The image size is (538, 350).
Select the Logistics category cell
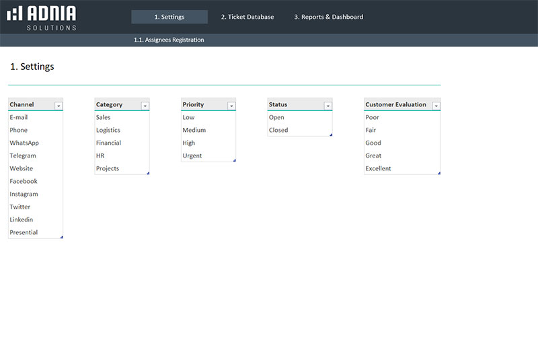click(108, 130)
